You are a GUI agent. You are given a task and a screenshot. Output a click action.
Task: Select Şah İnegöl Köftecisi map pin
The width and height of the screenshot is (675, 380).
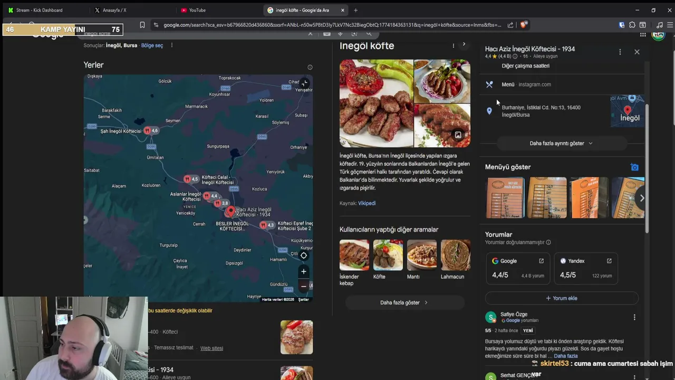point(147,130)
